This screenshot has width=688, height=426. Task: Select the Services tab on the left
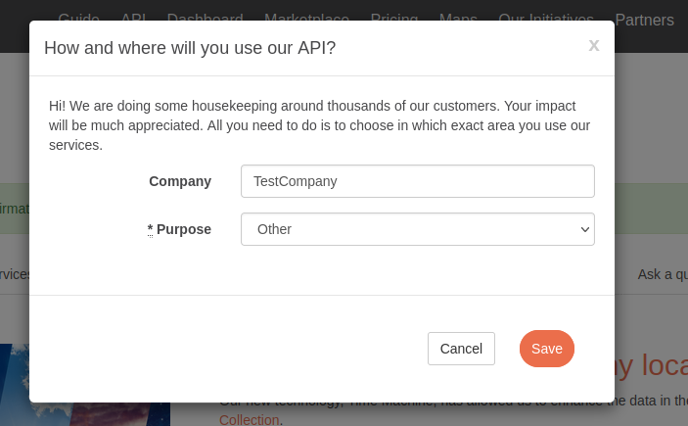[14, 274]
